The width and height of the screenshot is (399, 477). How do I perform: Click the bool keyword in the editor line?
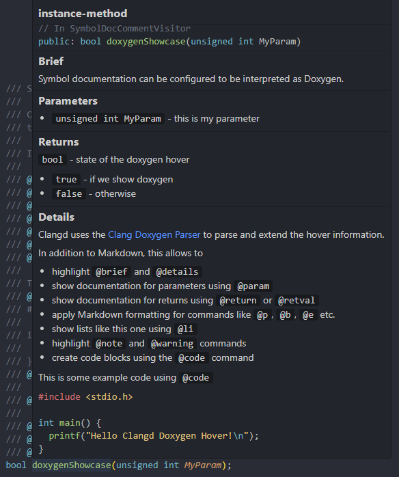(16, 465)
